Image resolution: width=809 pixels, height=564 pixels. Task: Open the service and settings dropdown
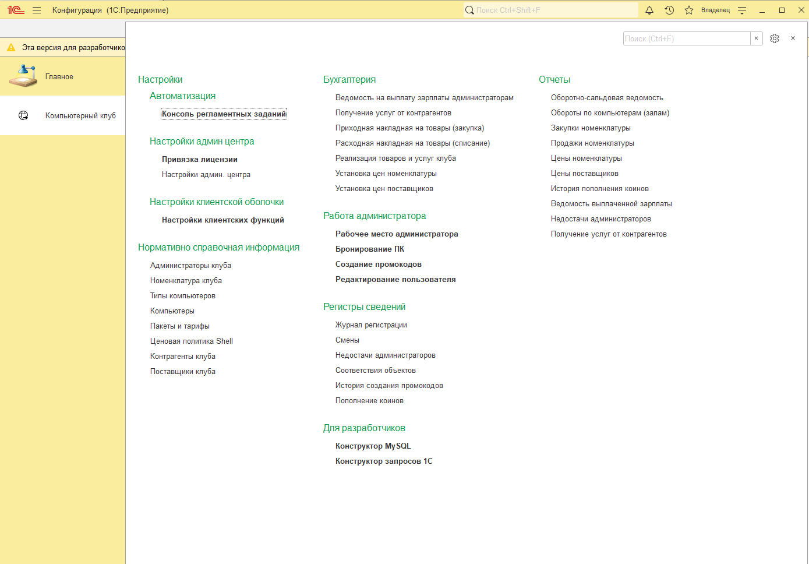[742, 10]
